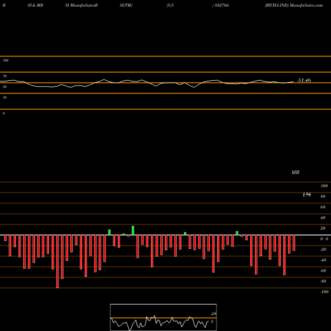Click the "SI & MR" header text
Viewport: 331px width, 331px height.
coord(35,5)
